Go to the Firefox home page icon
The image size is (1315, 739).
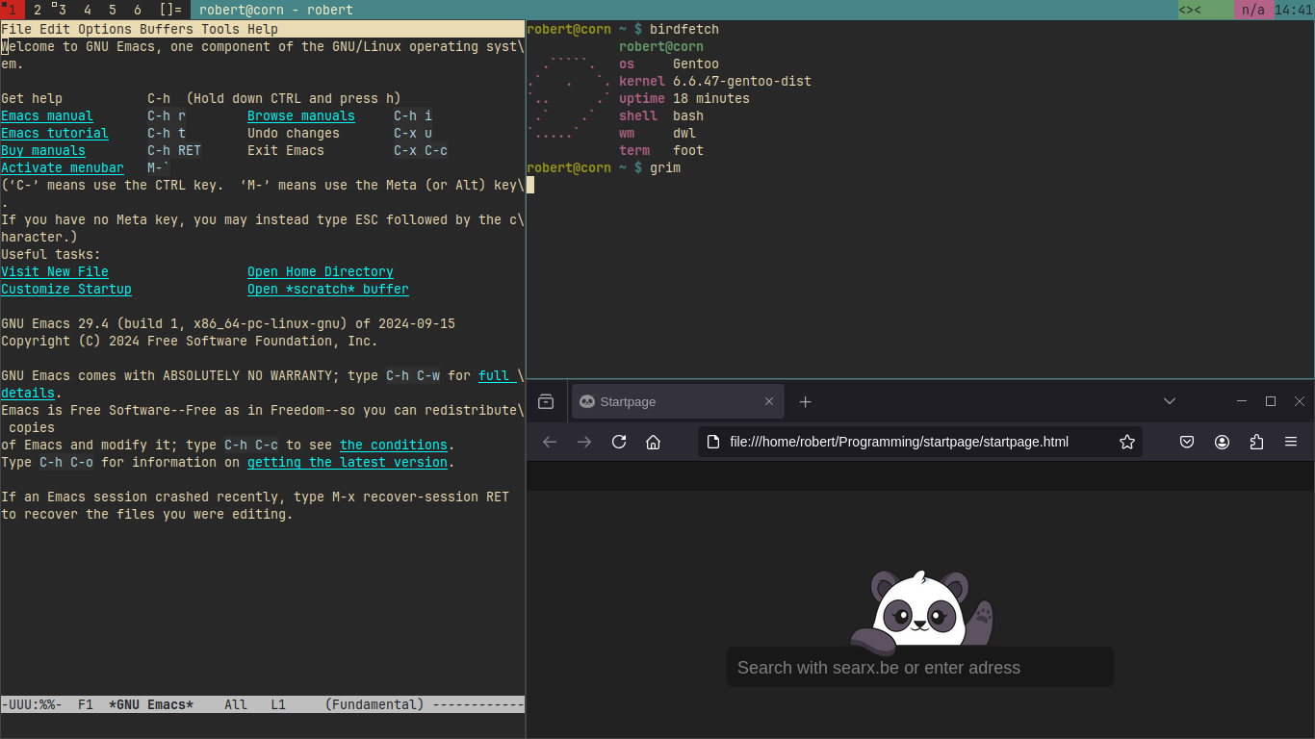(654, 442)
